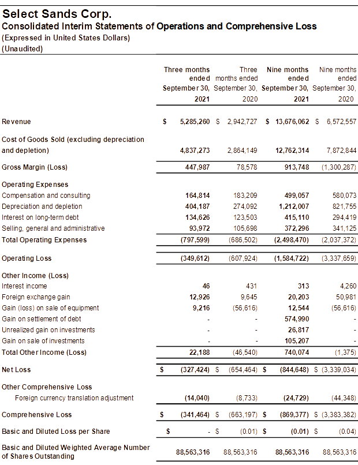This screenshot has height=465, width=358.
Task: Click sale of equipment value 9,216
Action: point(202,308)
